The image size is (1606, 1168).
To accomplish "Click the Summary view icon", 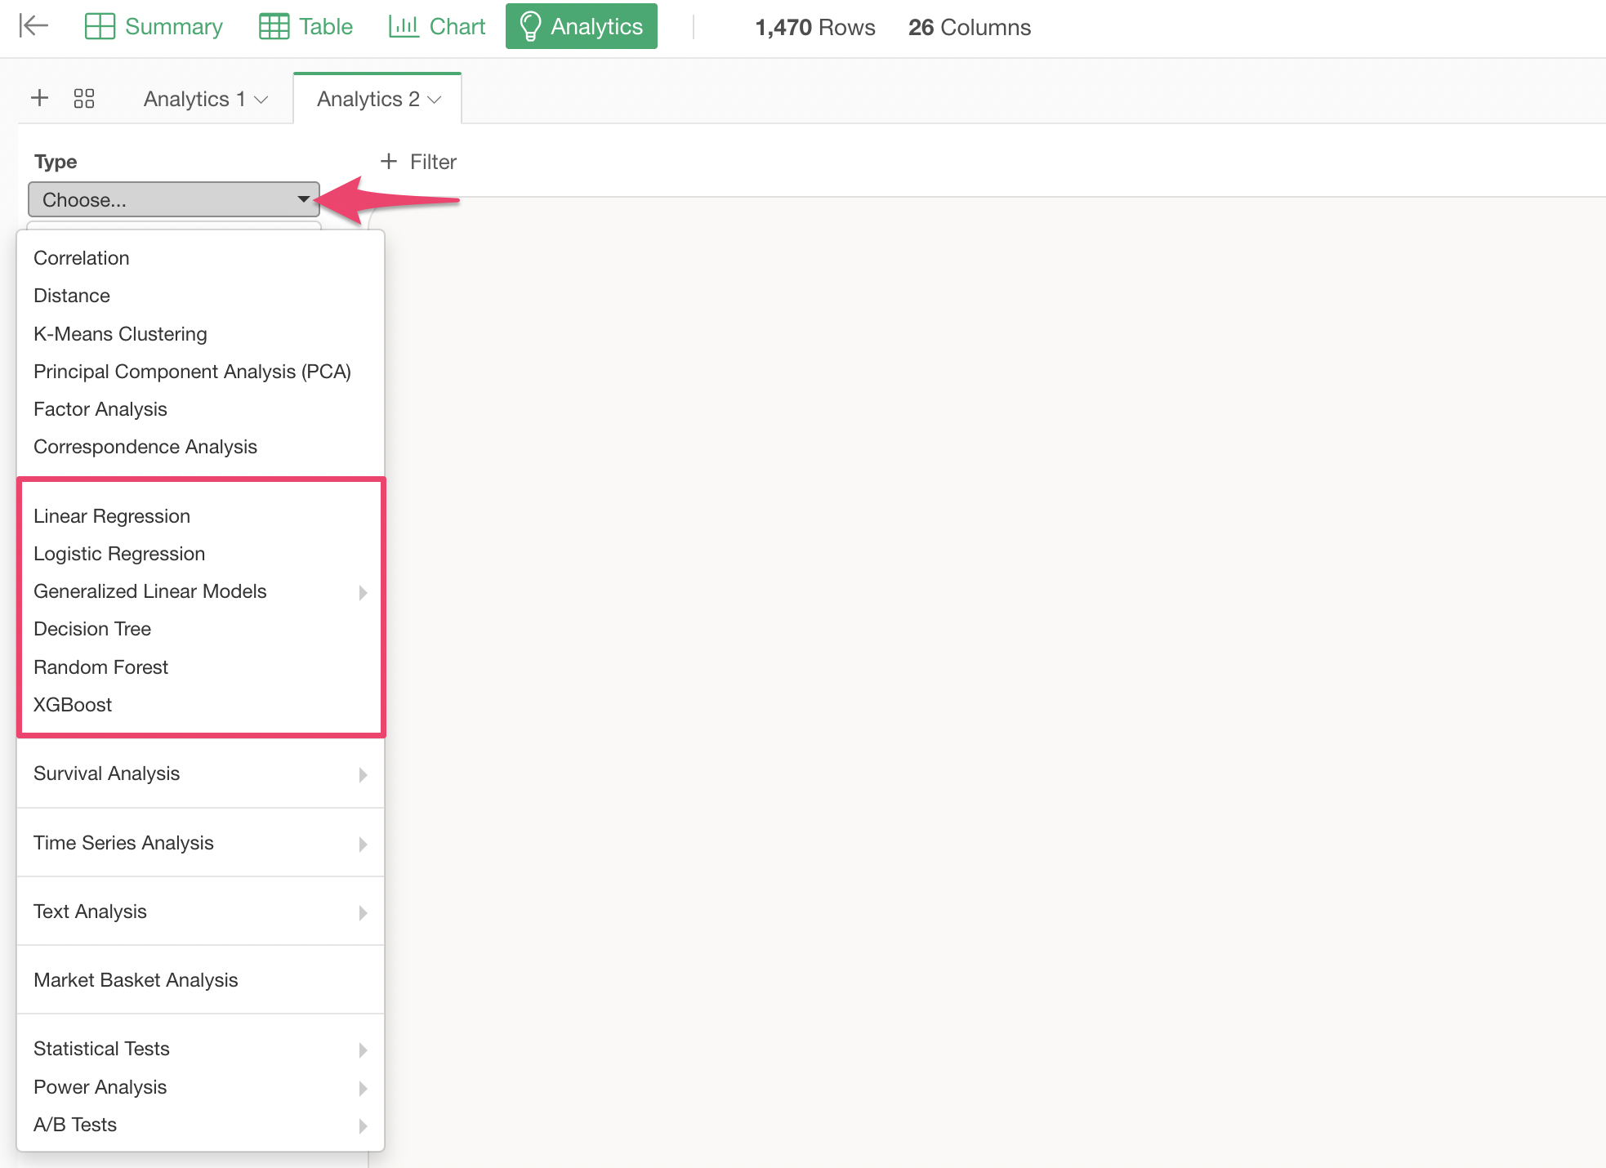I will pyautogui.click(x=100, y=26).
